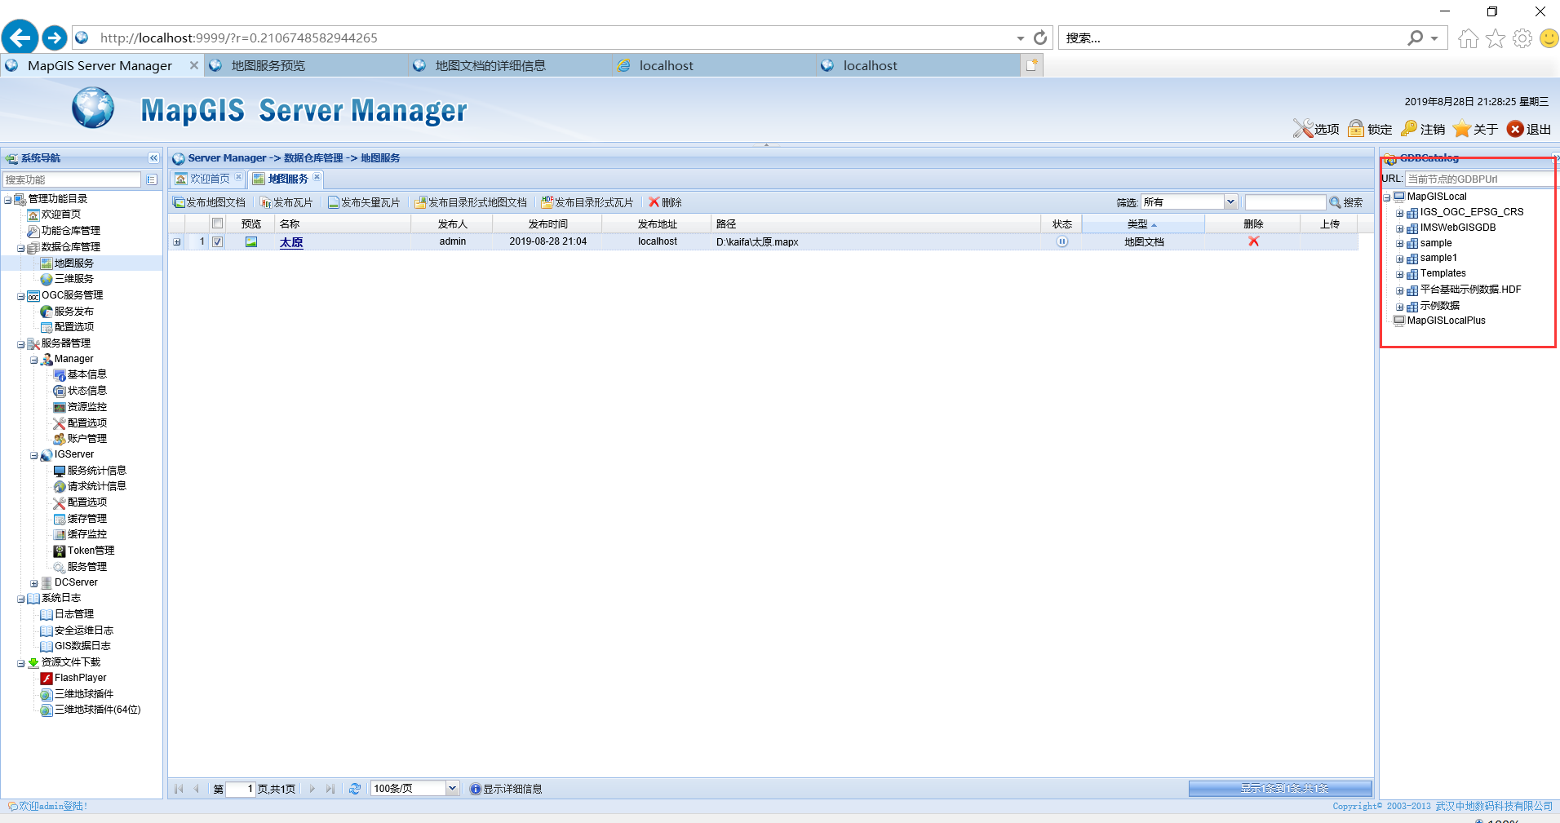Viewport: 1560px width, 823px height.
Task: Uncheck the 太原 row checkbox
Action: [217, 241]
